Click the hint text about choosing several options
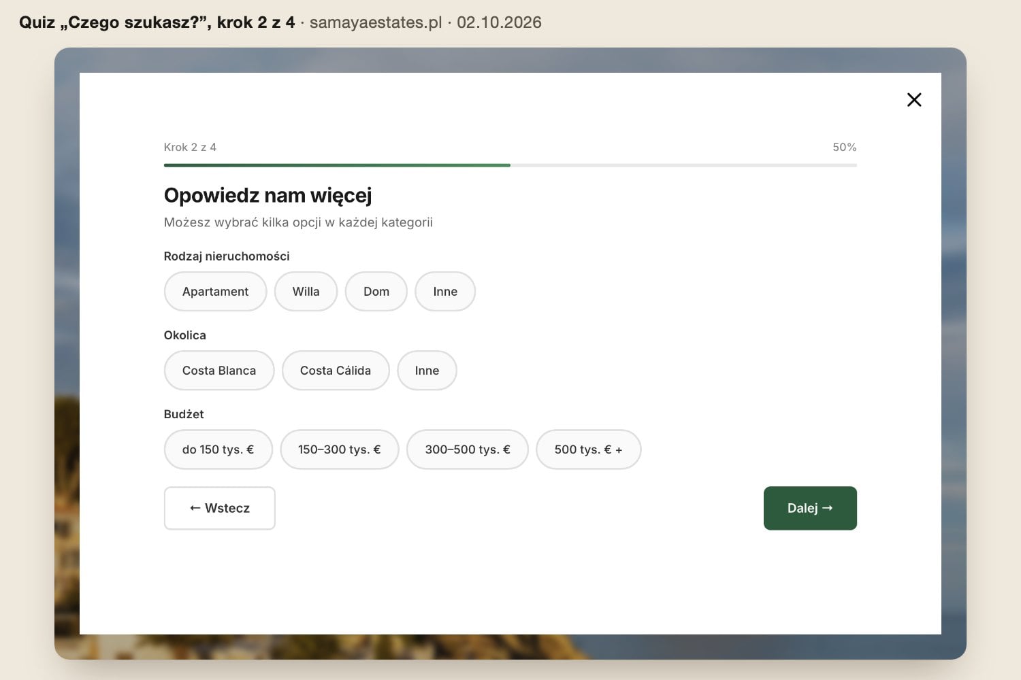The image size is (1021, 680). [x=298, y=222]
